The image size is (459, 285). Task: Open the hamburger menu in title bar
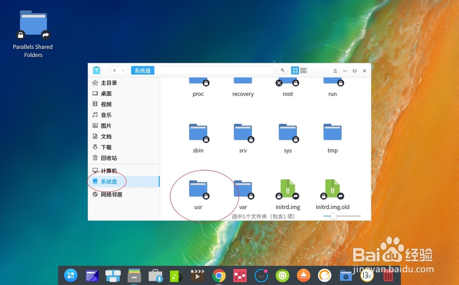[x=335, y=71]
